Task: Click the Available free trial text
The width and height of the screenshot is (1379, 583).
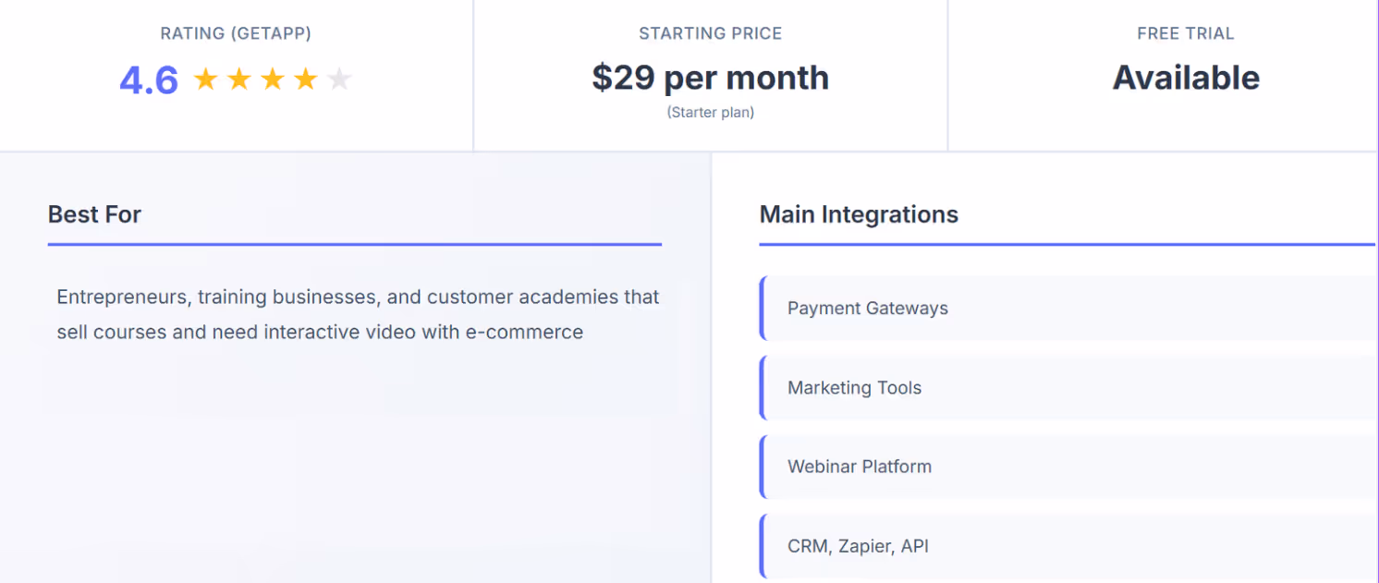Action: pyautogui.click(x=1186, y=78)
